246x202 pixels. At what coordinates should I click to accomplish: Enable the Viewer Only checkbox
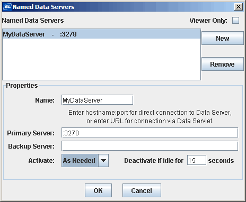[x=235, y=20]
